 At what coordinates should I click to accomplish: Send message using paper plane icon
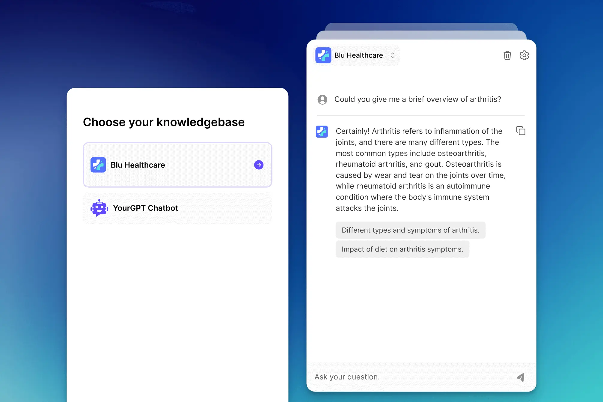[x=521, y=377]
